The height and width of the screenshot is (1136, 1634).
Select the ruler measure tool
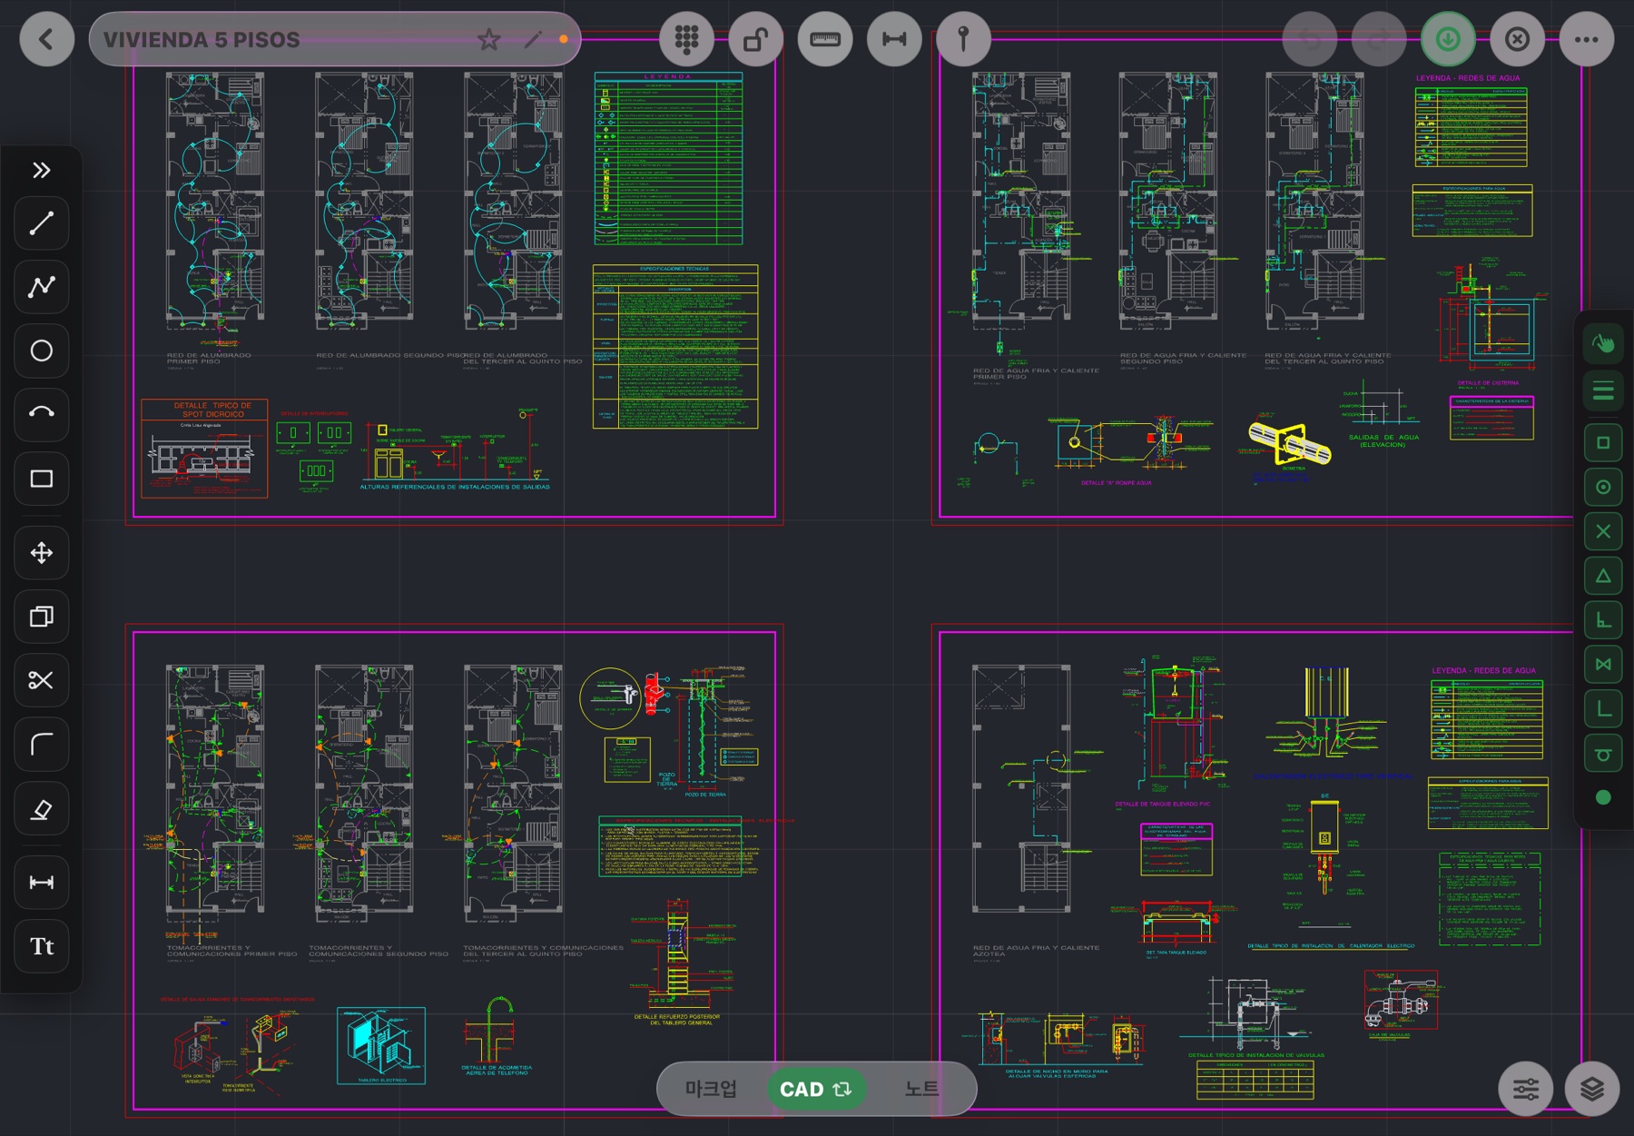824,39
